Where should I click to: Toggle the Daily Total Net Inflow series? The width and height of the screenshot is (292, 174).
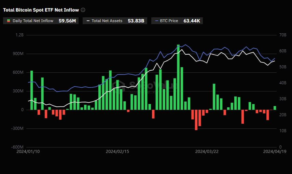click(33, 21)
